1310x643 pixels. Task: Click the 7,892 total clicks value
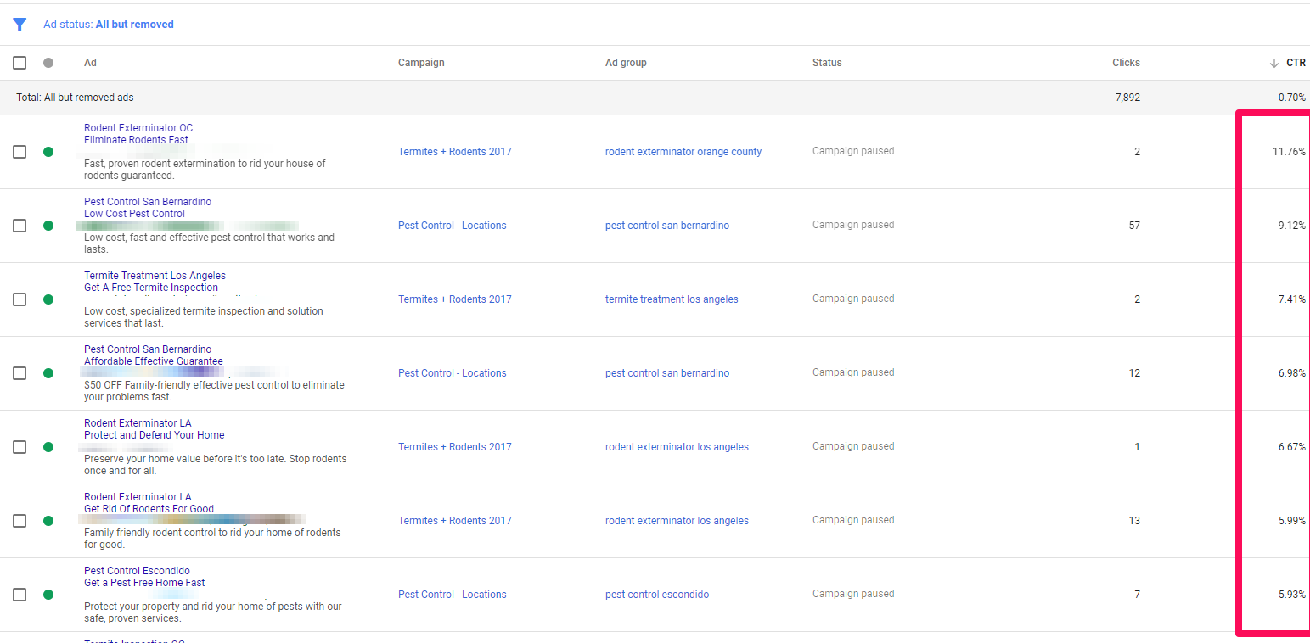tap(1127, 98)
